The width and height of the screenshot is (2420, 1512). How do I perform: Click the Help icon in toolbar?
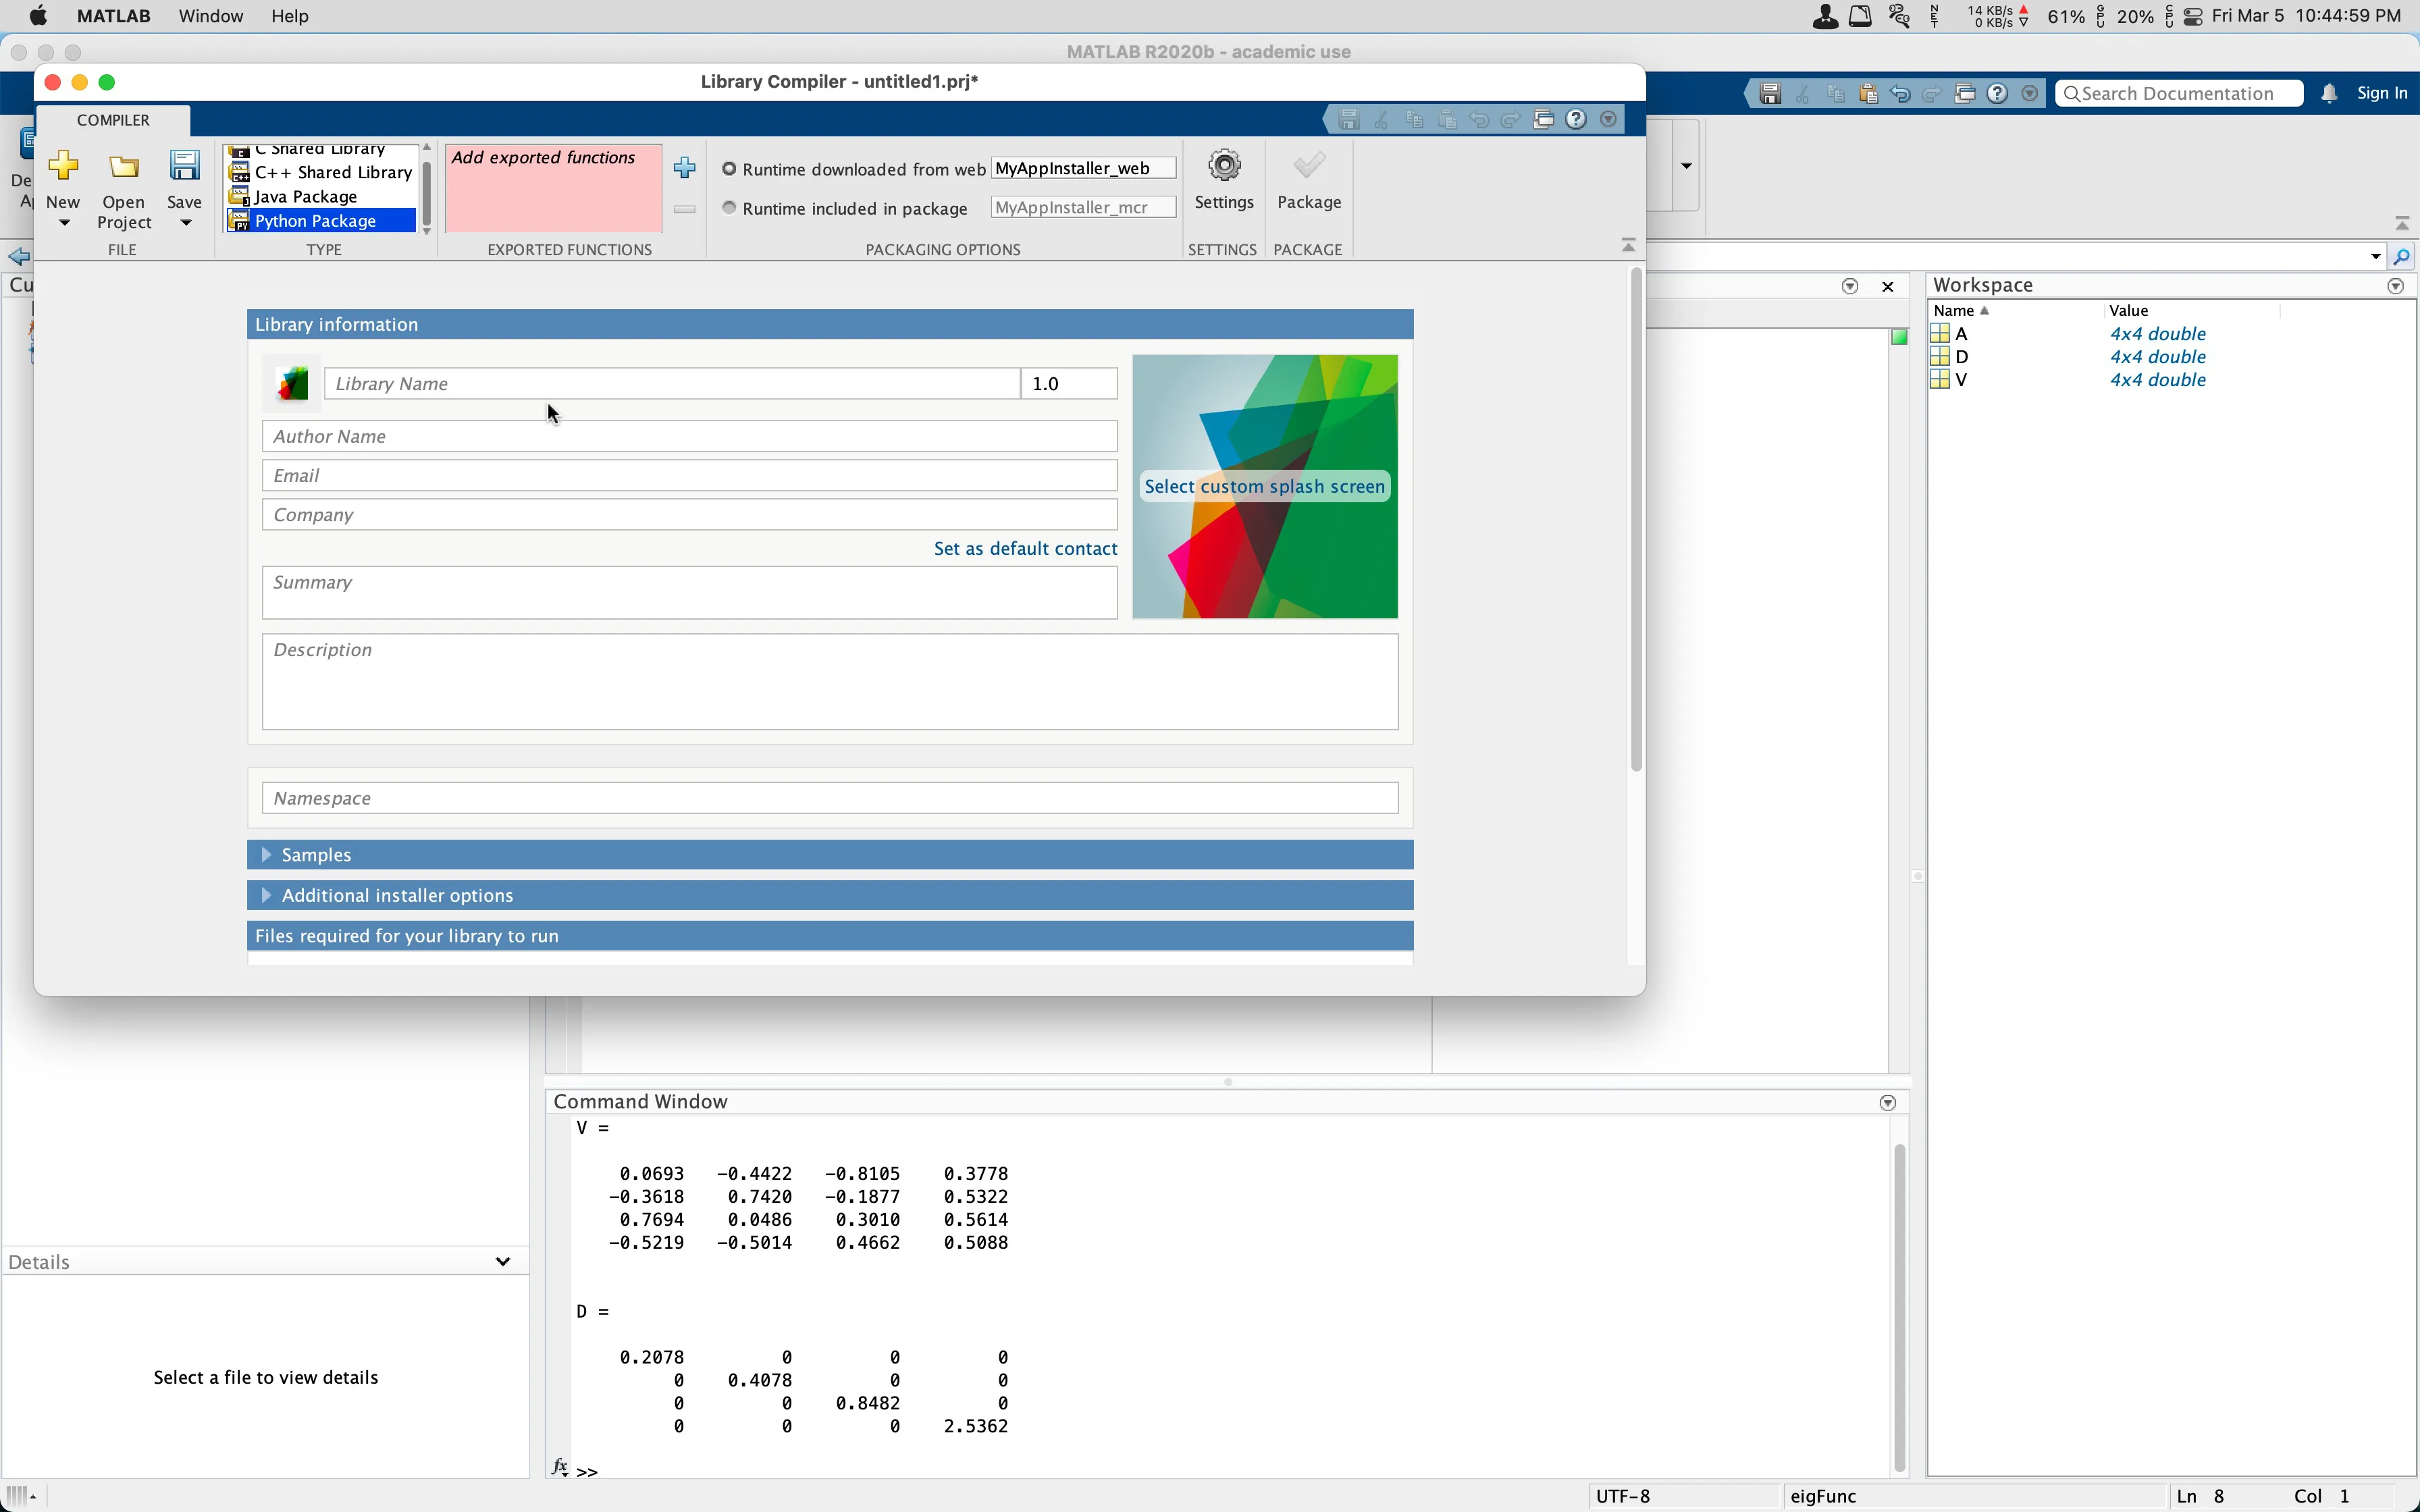coord(1577,118)
